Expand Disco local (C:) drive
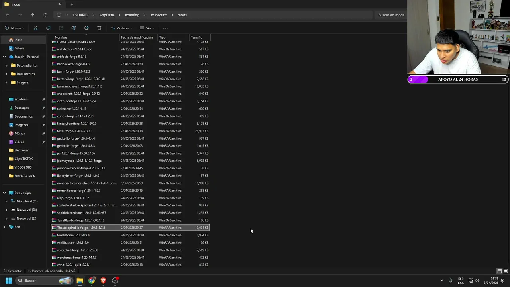This screenshot has height=287, width=510. tap(6, 201)
